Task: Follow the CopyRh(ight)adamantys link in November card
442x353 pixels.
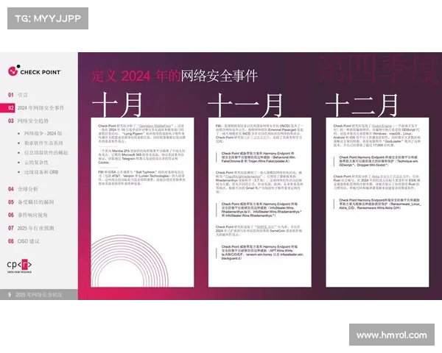Action: point(244,176)
